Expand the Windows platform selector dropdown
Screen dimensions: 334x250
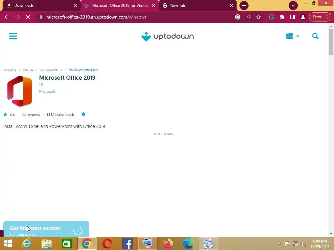coord(293,36)
